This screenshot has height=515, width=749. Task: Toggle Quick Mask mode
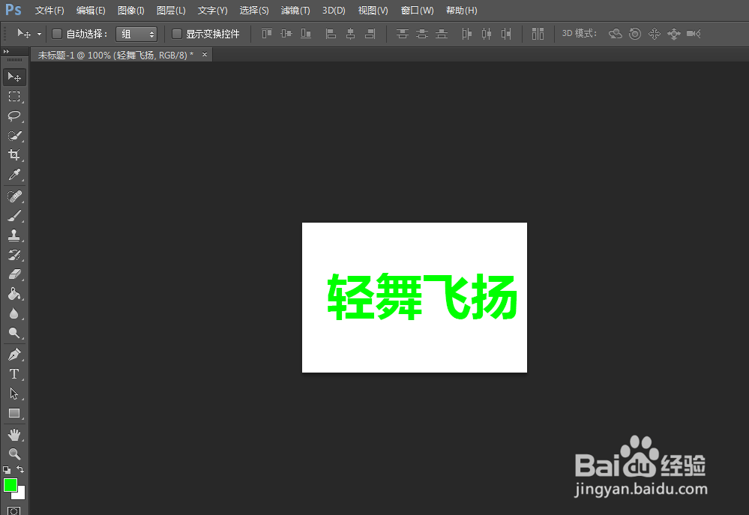click(13, 511)
